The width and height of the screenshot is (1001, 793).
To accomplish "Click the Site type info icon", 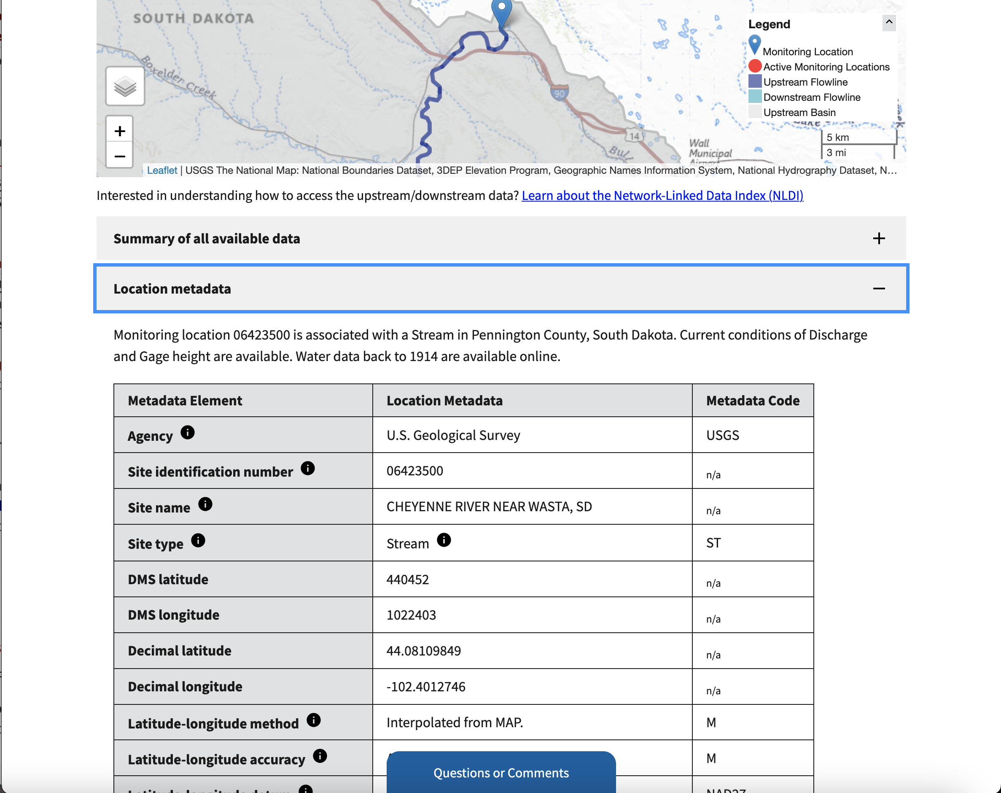I will (198, 540).
